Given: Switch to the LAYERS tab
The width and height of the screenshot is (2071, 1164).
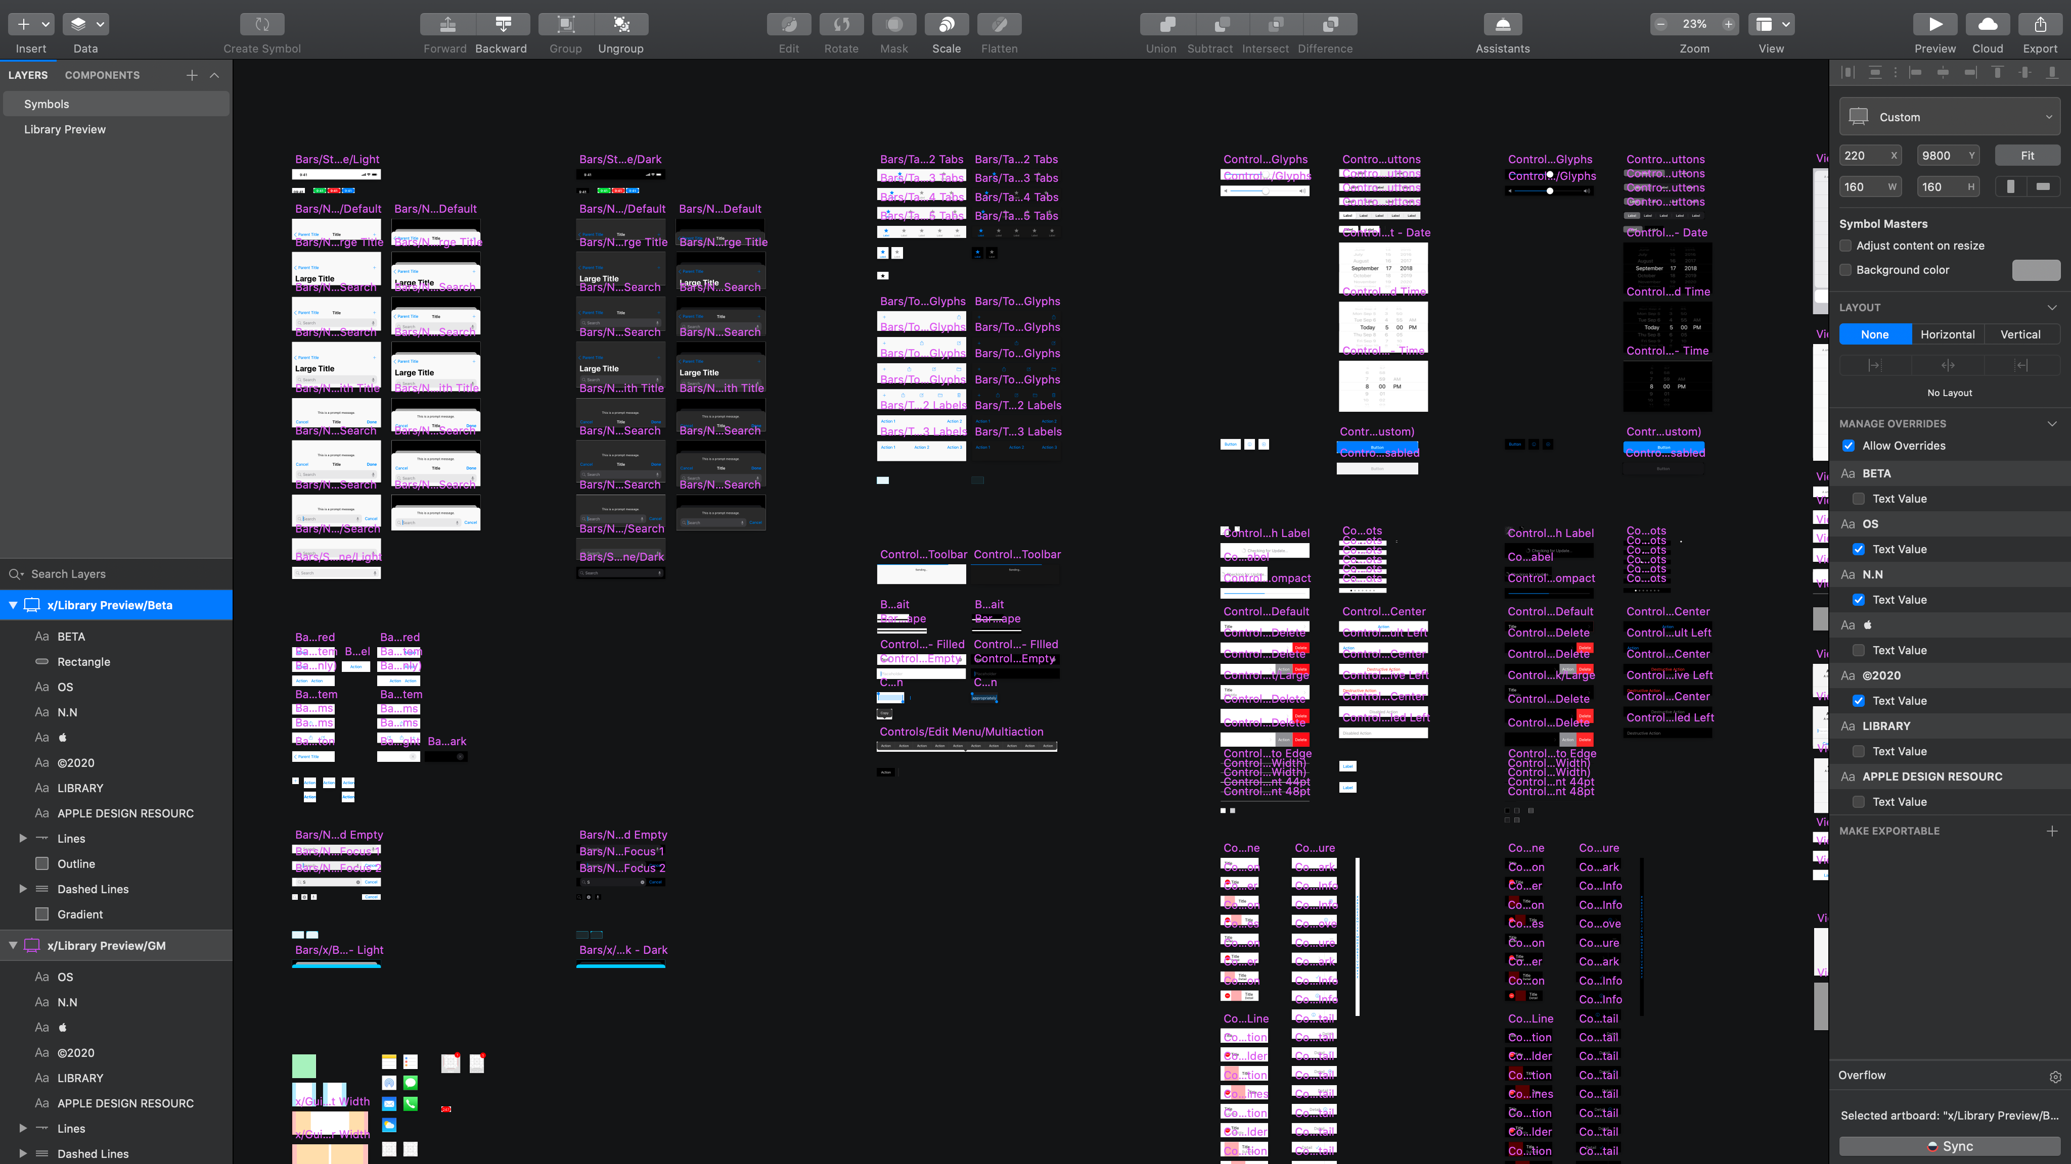Looking at the screenshot, I should (28, 75).
